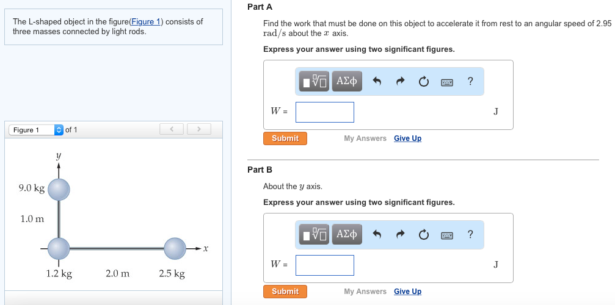
Task: Go to the next figure arrow
Action: click(x=198, y=129)
